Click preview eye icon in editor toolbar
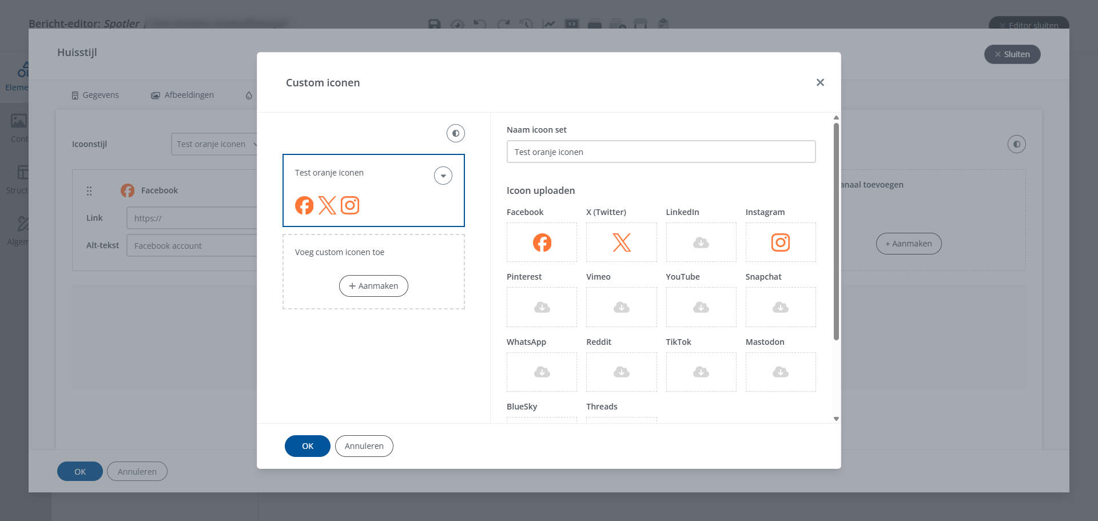The height and width of the screenshot is (521, 1098). [x=457, y=24]
